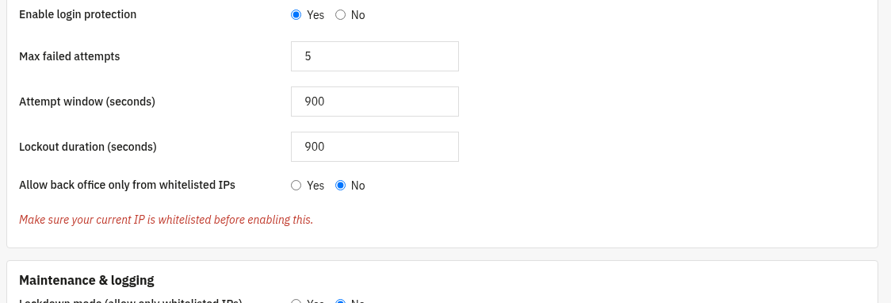Click the Lockout duration (seconds) label

(87, 147)
